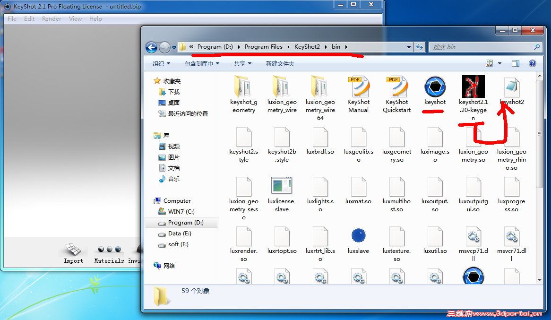551x320 pixels.
Task: Select 图片 library in navigation pane
Action: pos(169,157)
